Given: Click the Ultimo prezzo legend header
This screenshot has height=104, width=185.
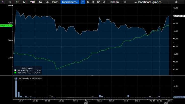Looking at the screenshot, I should click(x=27, y=68).
